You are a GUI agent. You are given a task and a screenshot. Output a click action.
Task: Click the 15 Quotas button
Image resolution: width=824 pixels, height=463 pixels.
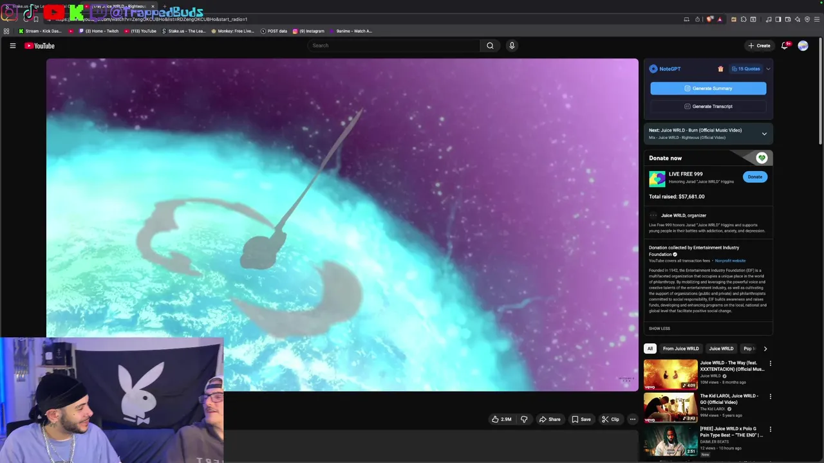[x=745, y=69]
